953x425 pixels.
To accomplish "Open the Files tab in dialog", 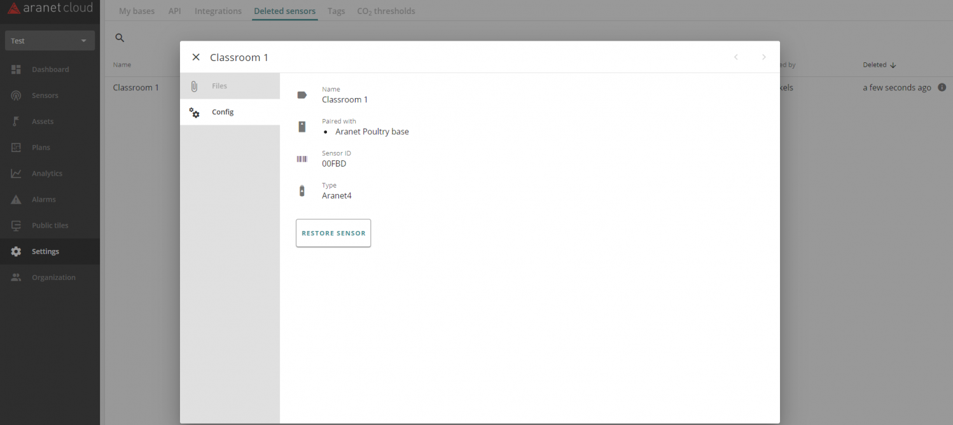I will click(230, 86).
